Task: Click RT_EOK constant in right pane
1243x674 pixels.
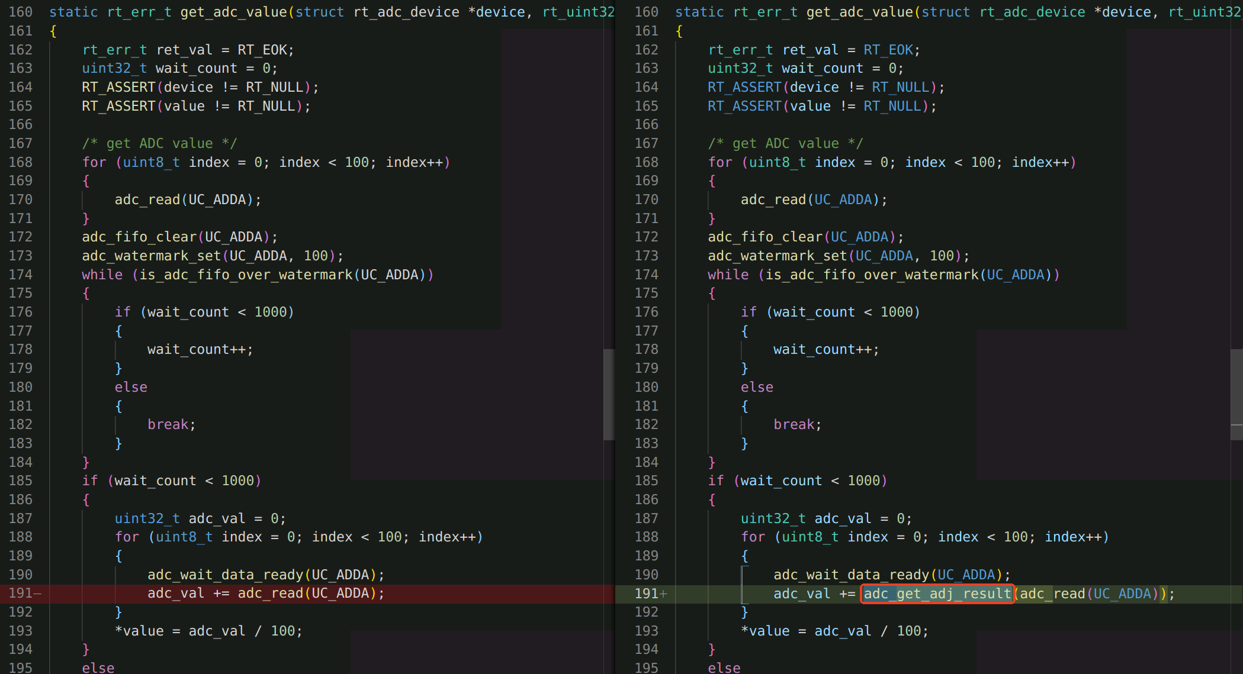Action: click(888, 50)
